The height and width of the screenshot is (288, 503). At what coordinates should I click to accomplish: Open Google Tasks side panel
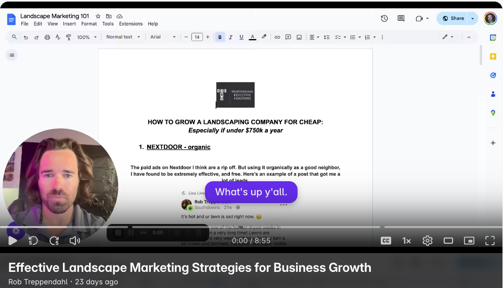tap(493, 75)
